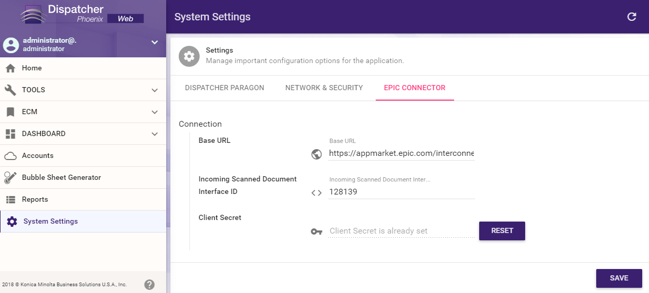Expand the DASHBOARD menu chevron

point(155,134)
